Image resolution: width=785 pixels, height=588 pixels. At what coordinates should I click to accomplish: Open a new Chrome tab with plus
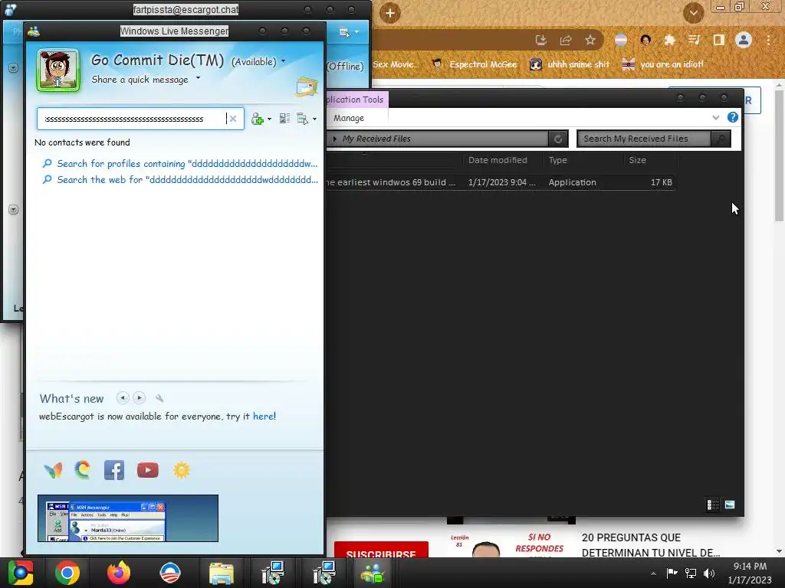pos(390,13)
